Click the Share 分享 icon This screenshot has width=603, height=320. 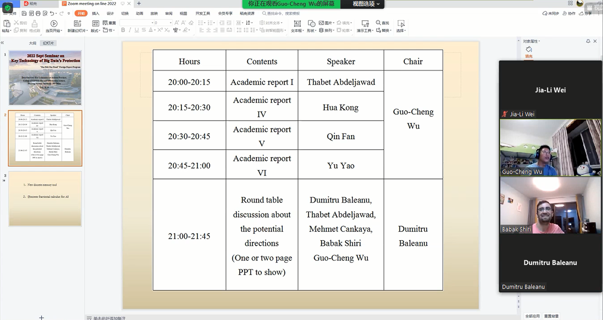(x=585, y=13)
